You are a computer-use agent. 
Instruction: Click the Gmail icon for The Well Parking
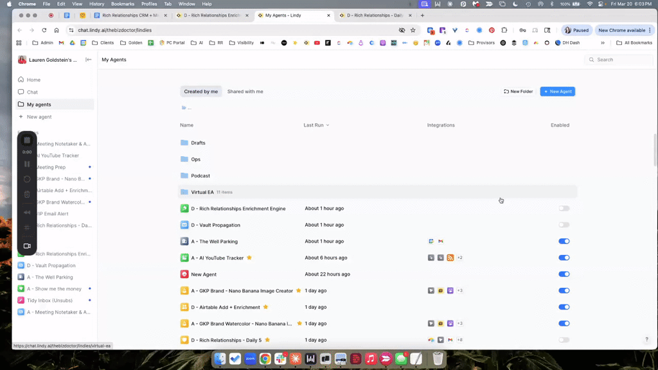440,242
